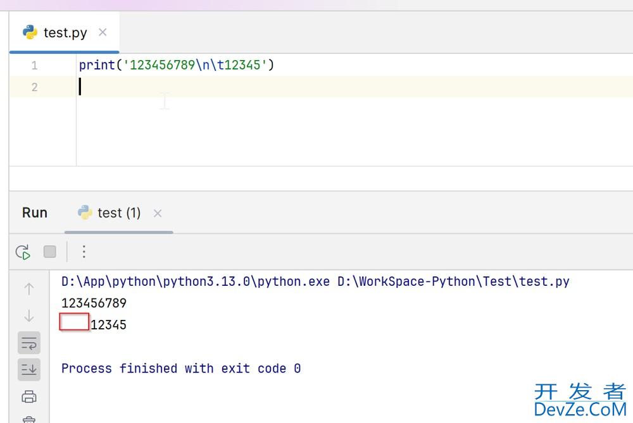Toggle scroll to end of console
633x423 pixels.
click(29, 370)
